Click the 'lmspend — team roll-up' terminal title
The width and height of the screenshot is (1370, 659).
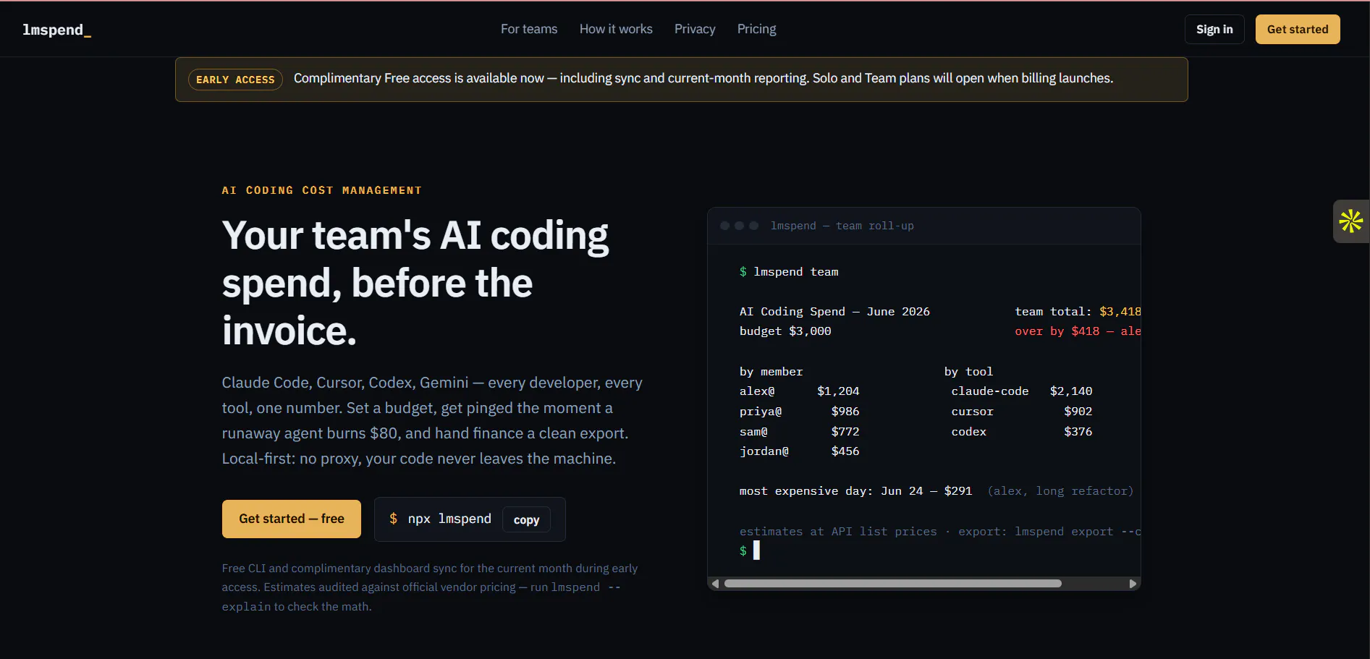(842, 226)
